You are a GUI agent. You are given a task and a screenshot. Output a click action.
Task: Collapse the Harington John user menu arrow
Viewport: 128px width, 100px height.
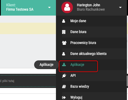click(x=120, y=7)
